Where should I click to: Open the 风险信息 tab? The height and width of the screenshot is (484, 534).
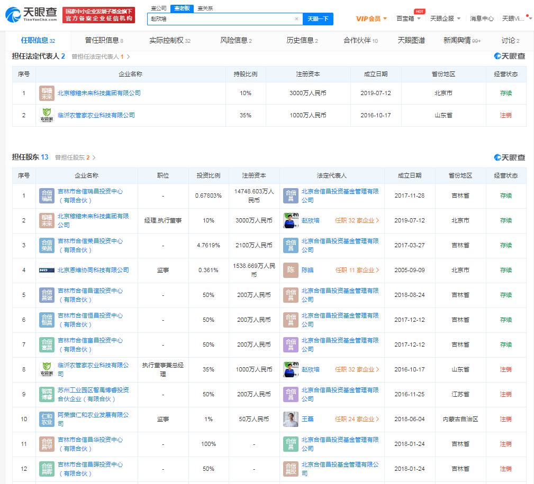tap(236, 41)
